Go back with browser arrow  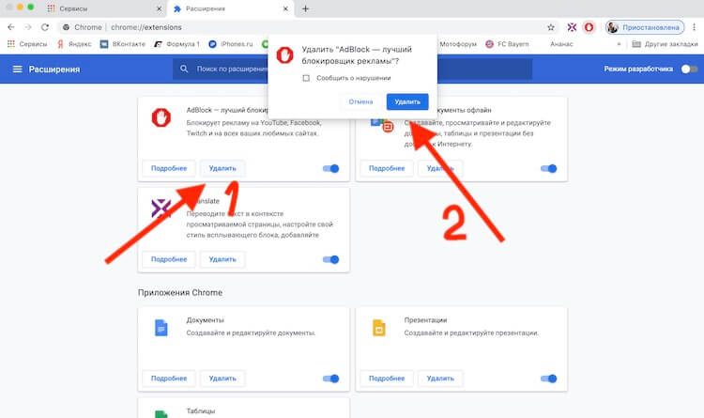pos(11,27)
